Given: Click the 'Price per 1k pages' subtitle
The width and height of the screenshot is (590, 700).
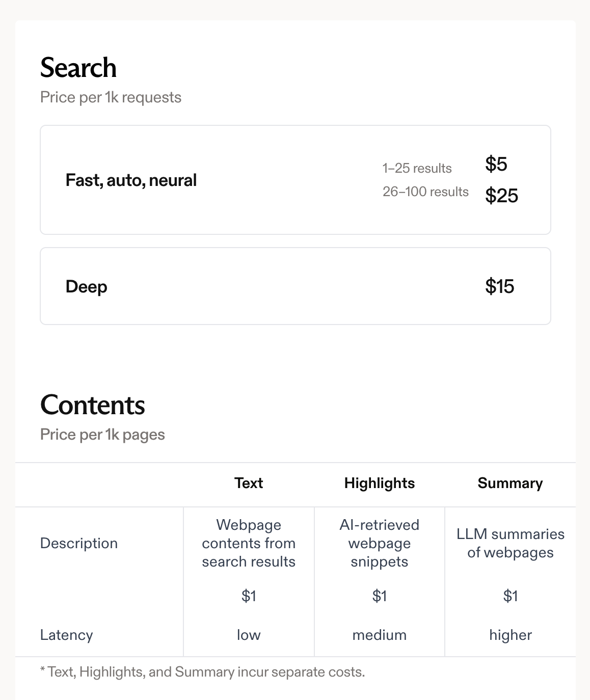Looking at the screenshot, I should click(x=102, y=435).
